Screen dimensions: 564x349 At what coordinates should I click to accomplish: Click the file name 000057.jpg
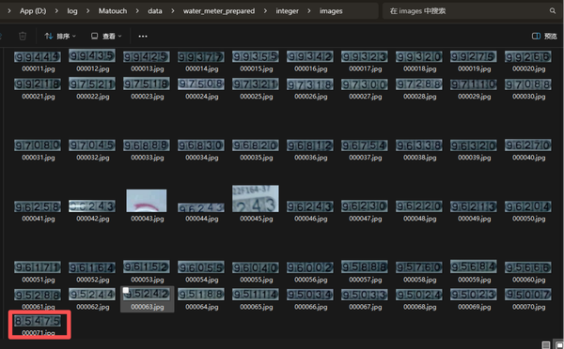(x=365, y=280)
